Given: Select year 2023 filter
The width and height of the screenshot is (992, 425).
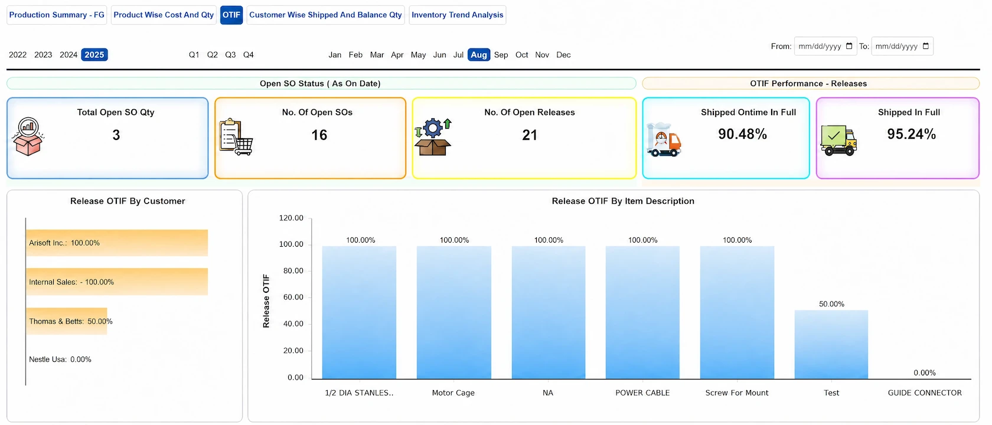Looking at the screenshot, I should (x=43, y=55).
